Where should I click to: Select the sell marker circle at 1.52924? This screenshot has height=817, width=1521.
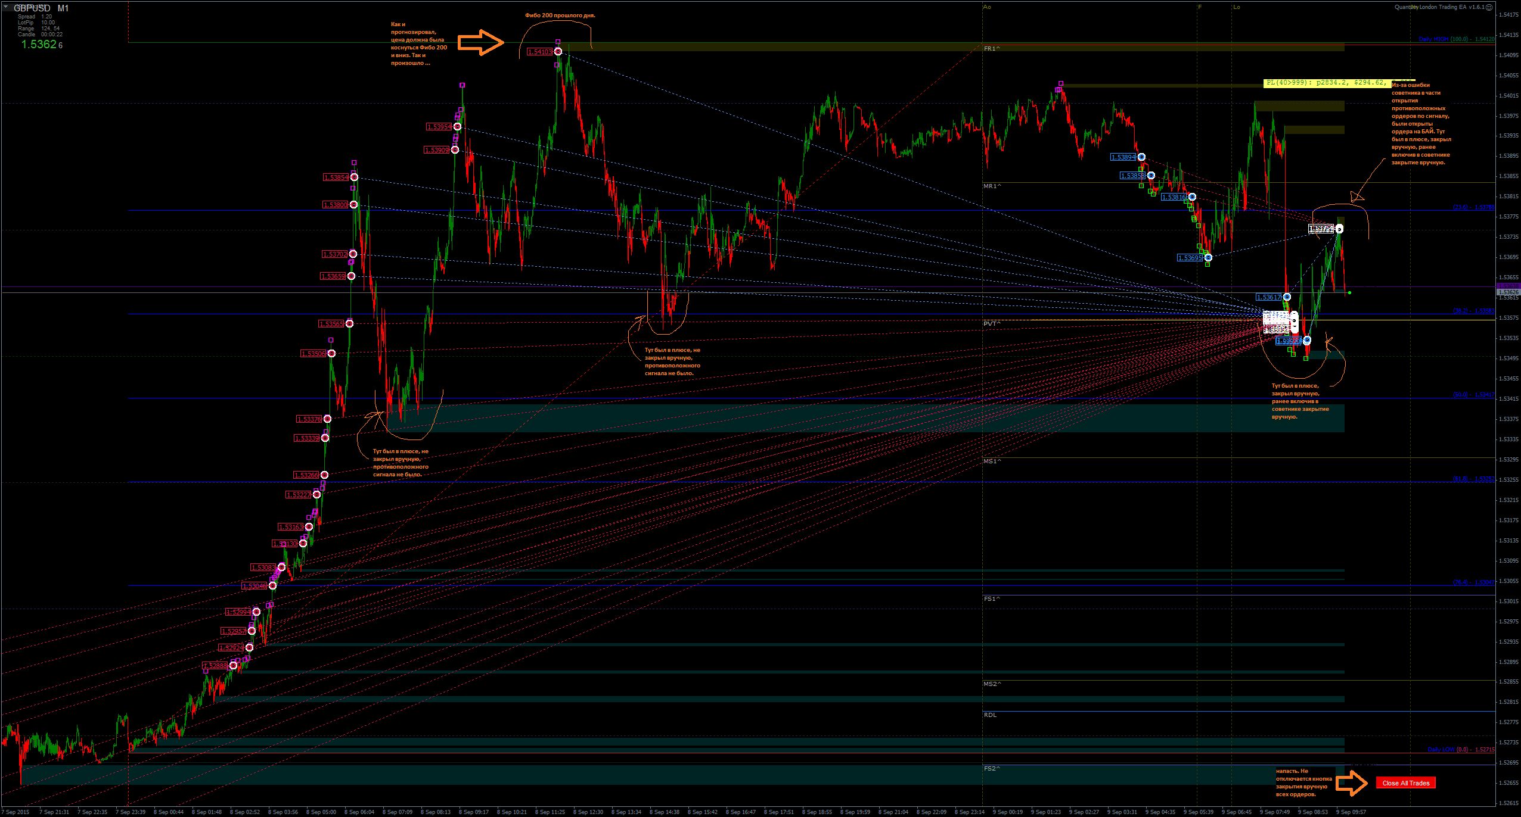tap(249, 648)
